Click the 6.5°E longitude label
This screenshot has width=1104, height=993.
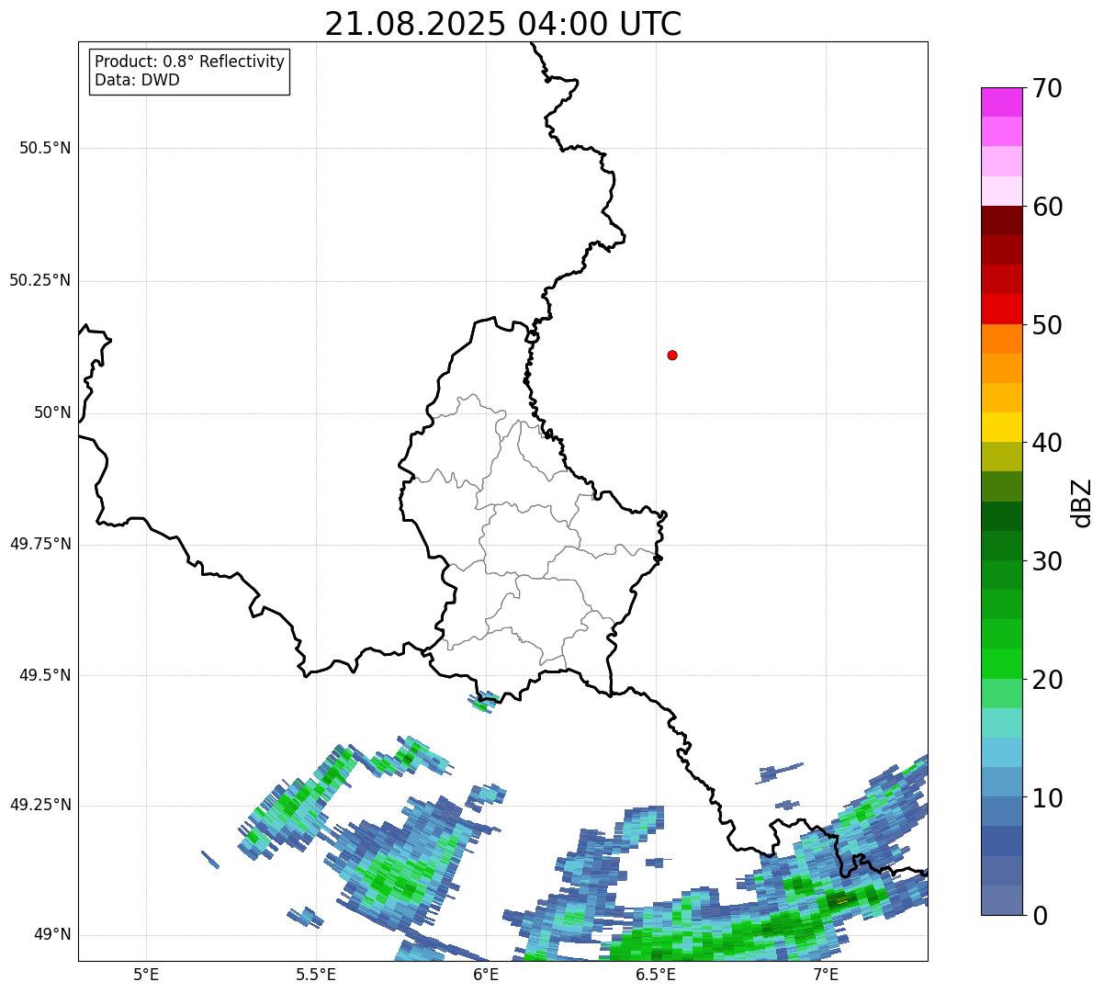click(x=656, y=974)
